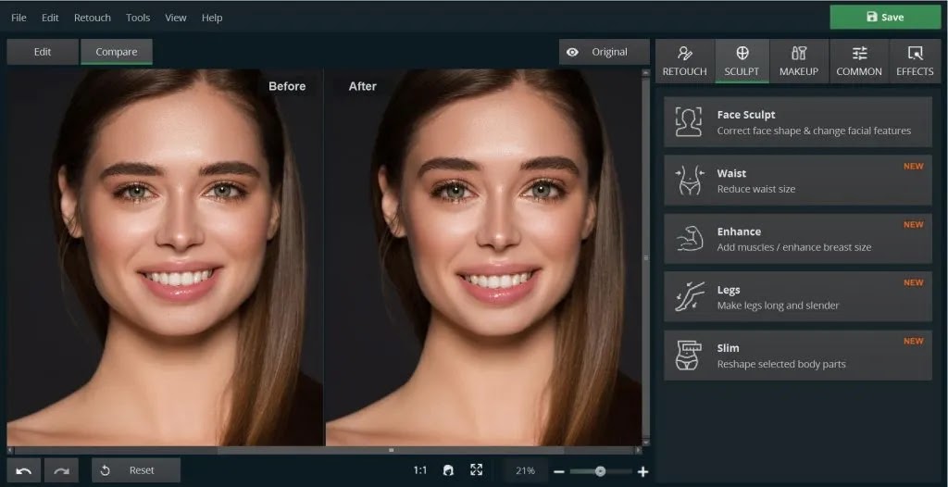Click the Undo arrow button
Image resolution: width=948 pixels, height=487 pixels.
click(x=24, y=470)
